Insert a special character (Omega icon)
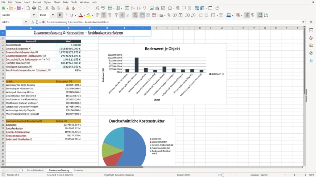Image resolution: width=316 pixels, height=177 pixels. click(170, 8)
